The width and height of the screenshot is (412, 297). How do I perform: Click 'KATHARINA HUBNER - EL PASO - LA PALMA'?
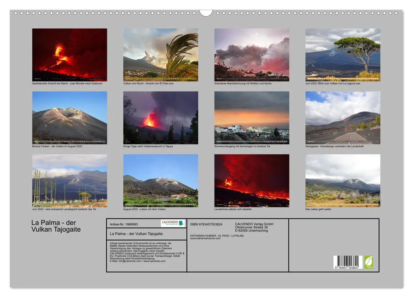[217, 236]
